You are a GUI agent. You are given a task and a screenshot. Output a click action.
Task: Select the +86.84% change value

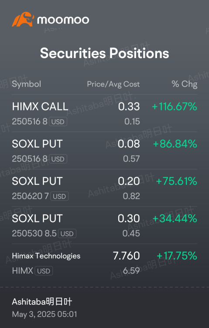click(x=175, y=144)
